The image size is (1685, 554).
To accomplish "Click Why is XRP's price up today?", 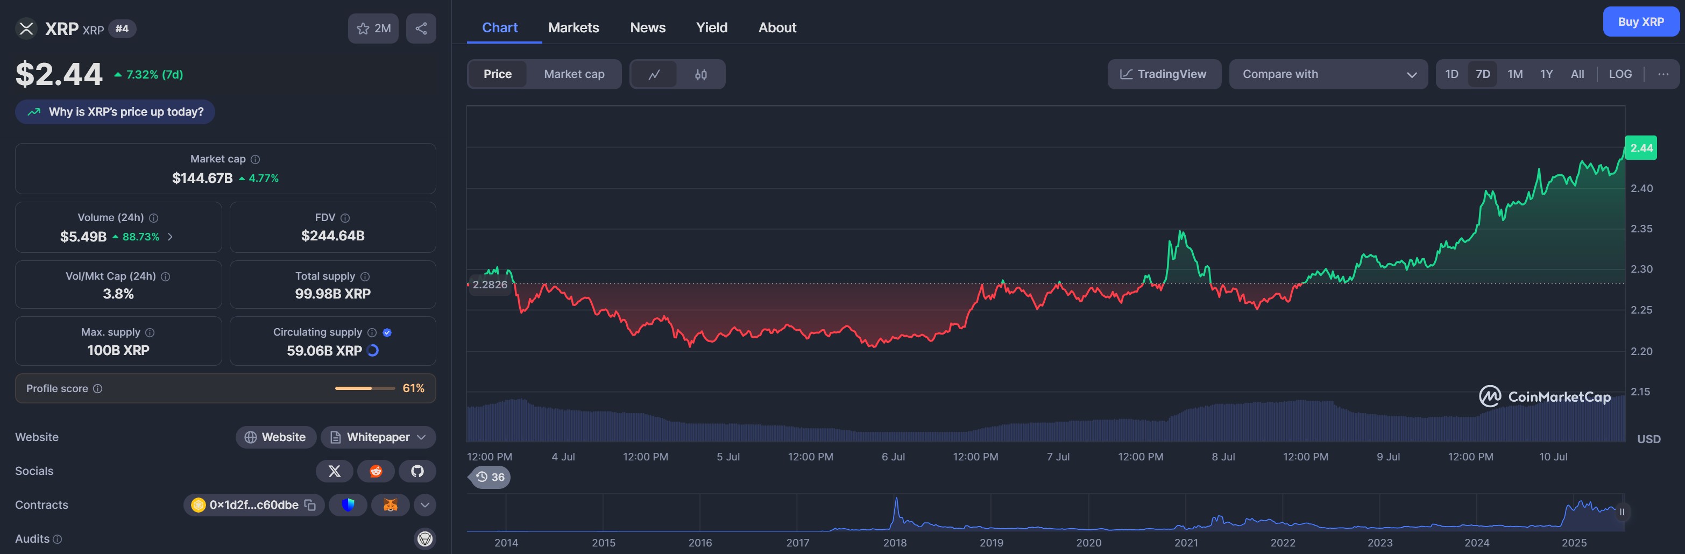I will [115, 112].
